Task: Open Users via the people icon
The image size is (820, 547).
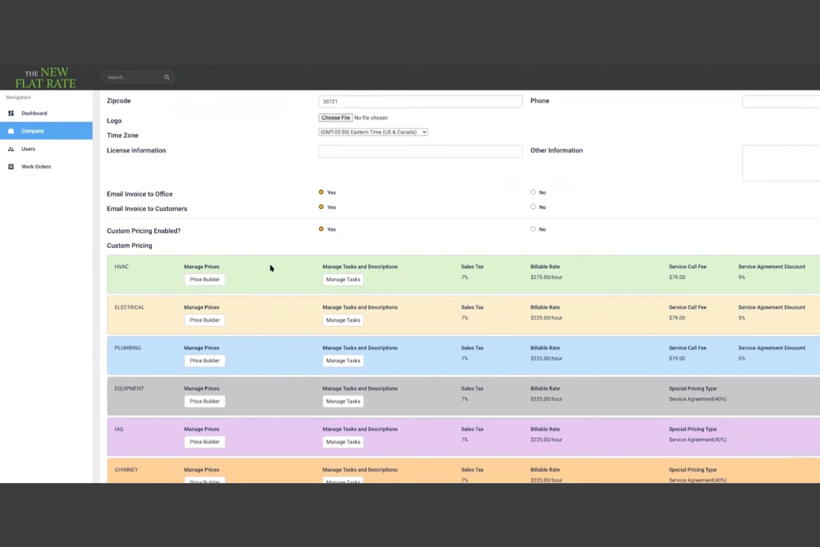Action: 11,149
